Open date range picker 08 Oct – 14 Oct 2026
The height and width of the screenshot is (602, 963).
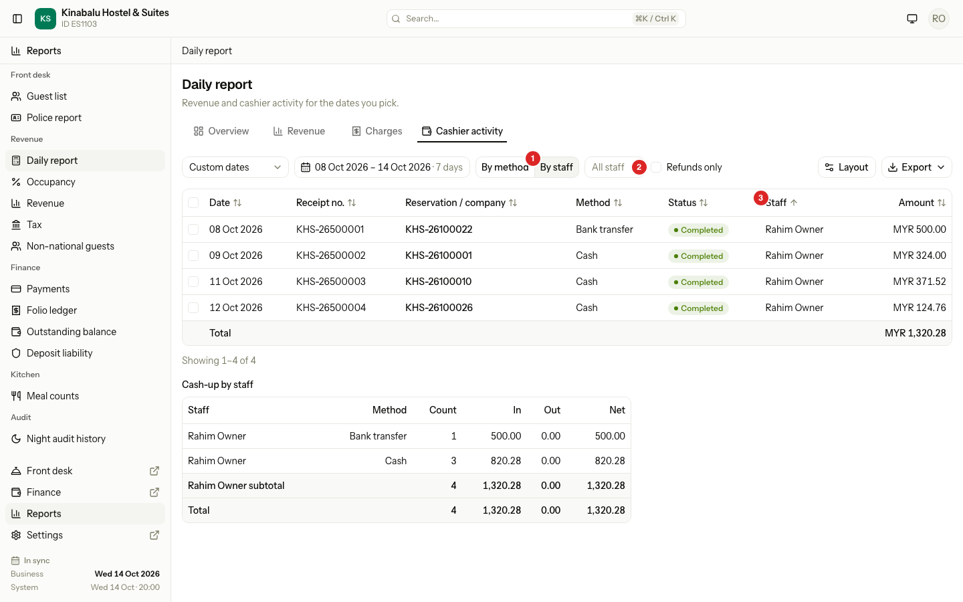pos(382,167)
